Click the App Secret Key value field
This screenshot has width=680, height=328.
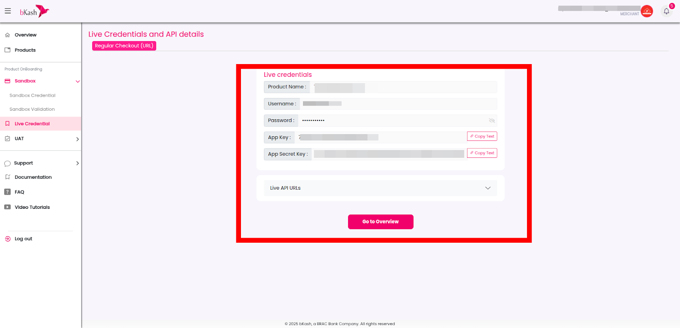tap(389, 154)
